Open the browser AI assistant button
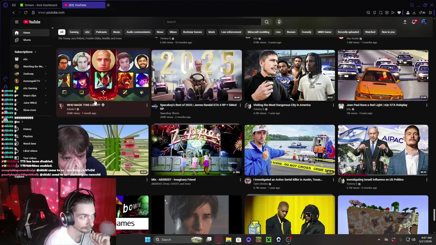Viewport: 436px width, 245px height. [422, 13]
